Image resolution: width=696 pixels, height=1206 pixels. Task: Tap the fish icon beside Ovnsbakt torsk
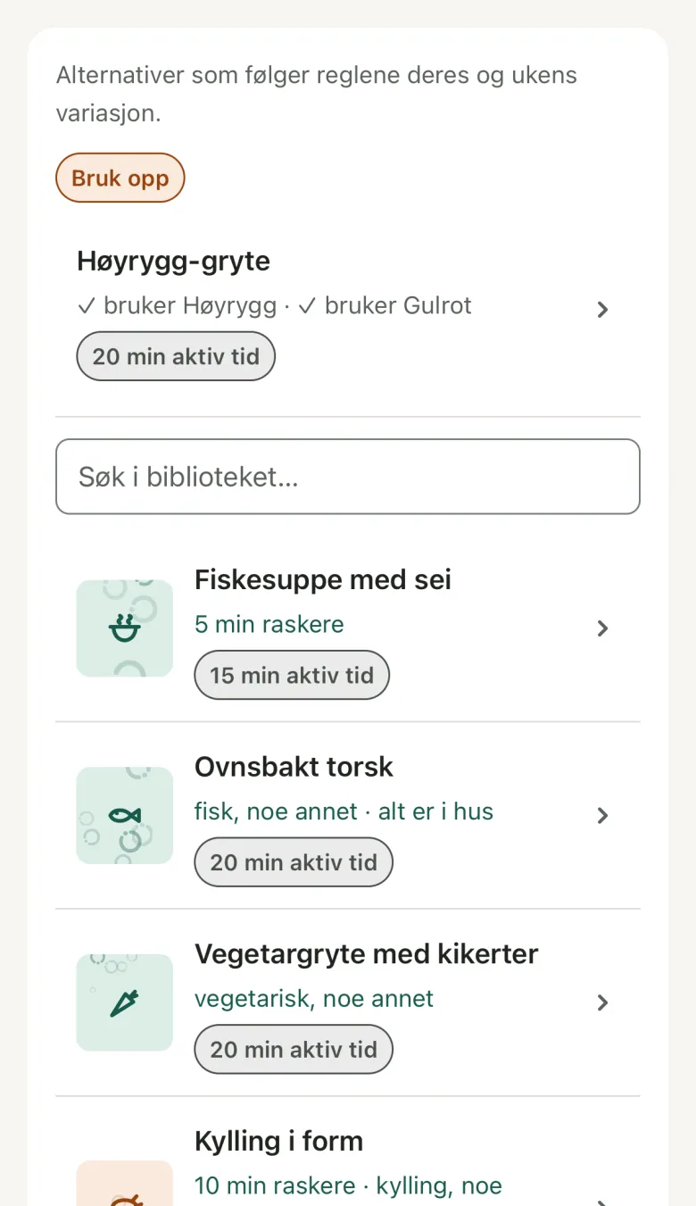point(125,815)
